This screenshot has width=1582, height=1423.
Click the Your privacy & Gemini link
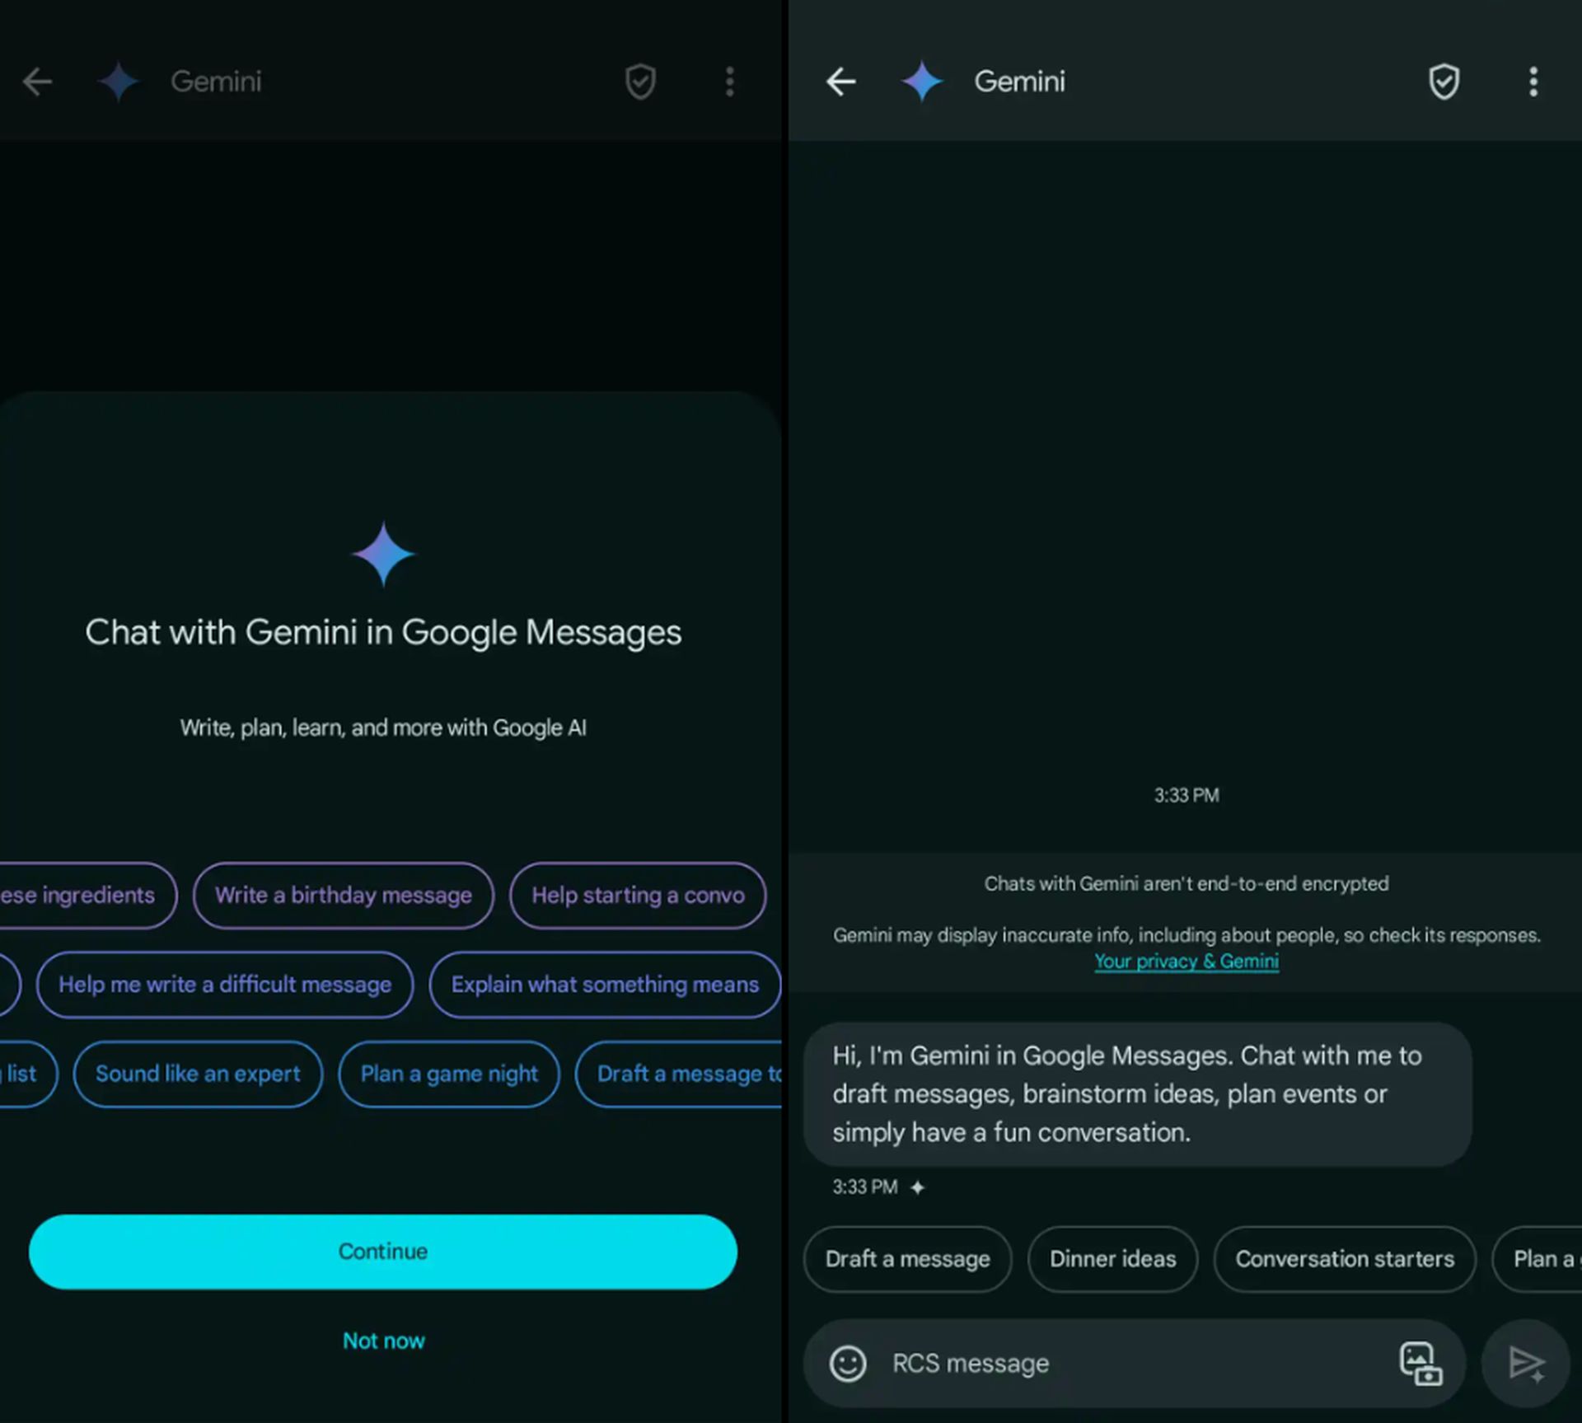(1185, 962)
